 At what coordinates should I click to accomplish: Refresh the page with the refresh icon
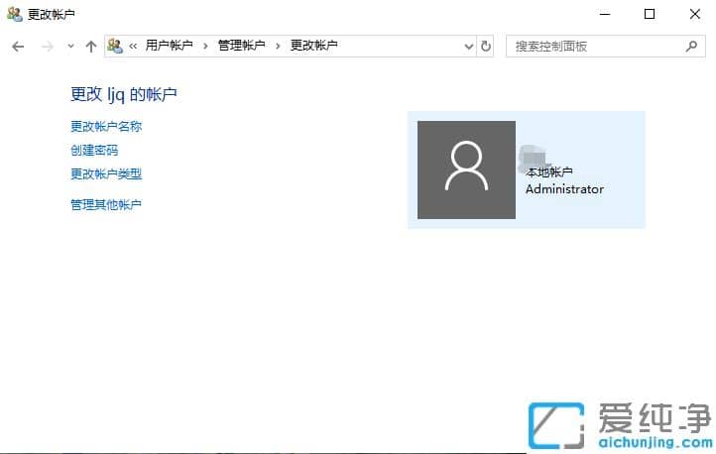point(485,46)
